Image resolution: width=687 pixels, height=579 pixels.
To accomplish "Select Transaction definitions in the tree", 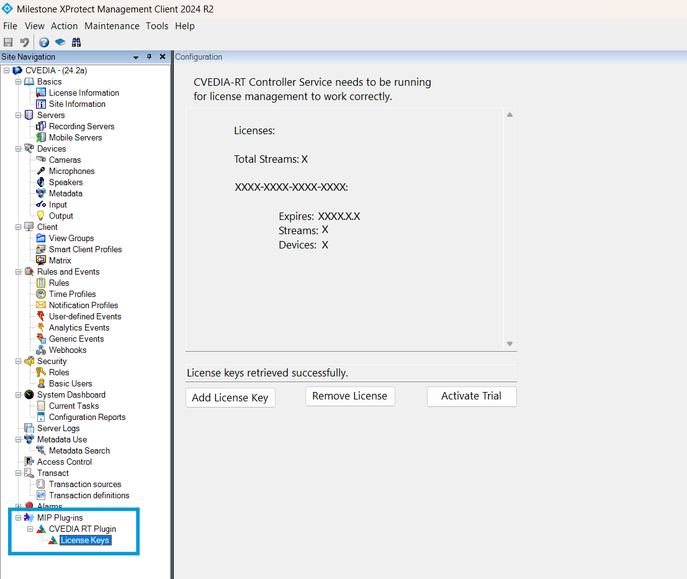I will 89,495.
